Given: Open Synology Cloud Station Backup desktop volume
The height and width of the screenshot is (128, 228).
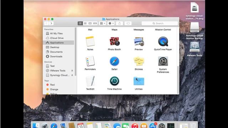Looking at the screenshot, I should click(195, 27).
